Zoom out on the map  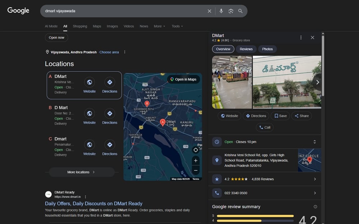click(x=196, y=171)
